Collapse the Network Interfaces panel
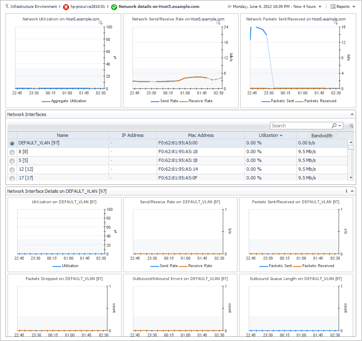 352,114
